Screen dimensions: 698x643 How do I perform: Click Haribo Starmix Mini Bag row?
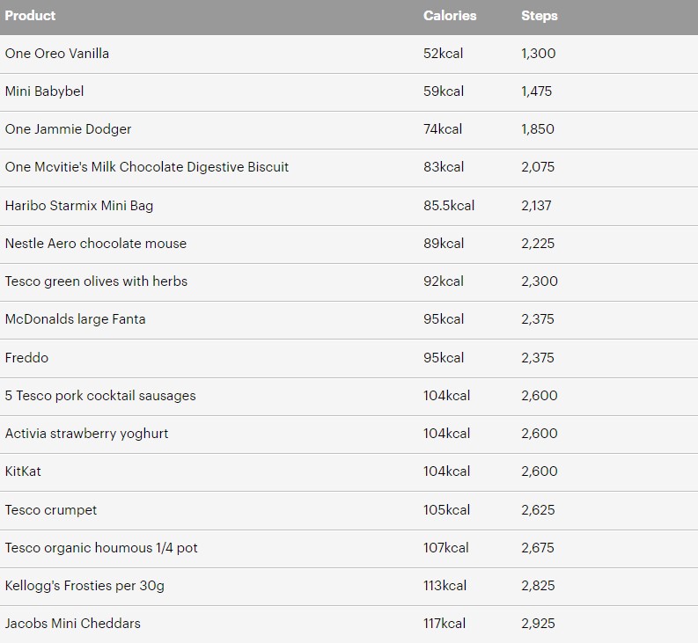click(x=349, y=206)
